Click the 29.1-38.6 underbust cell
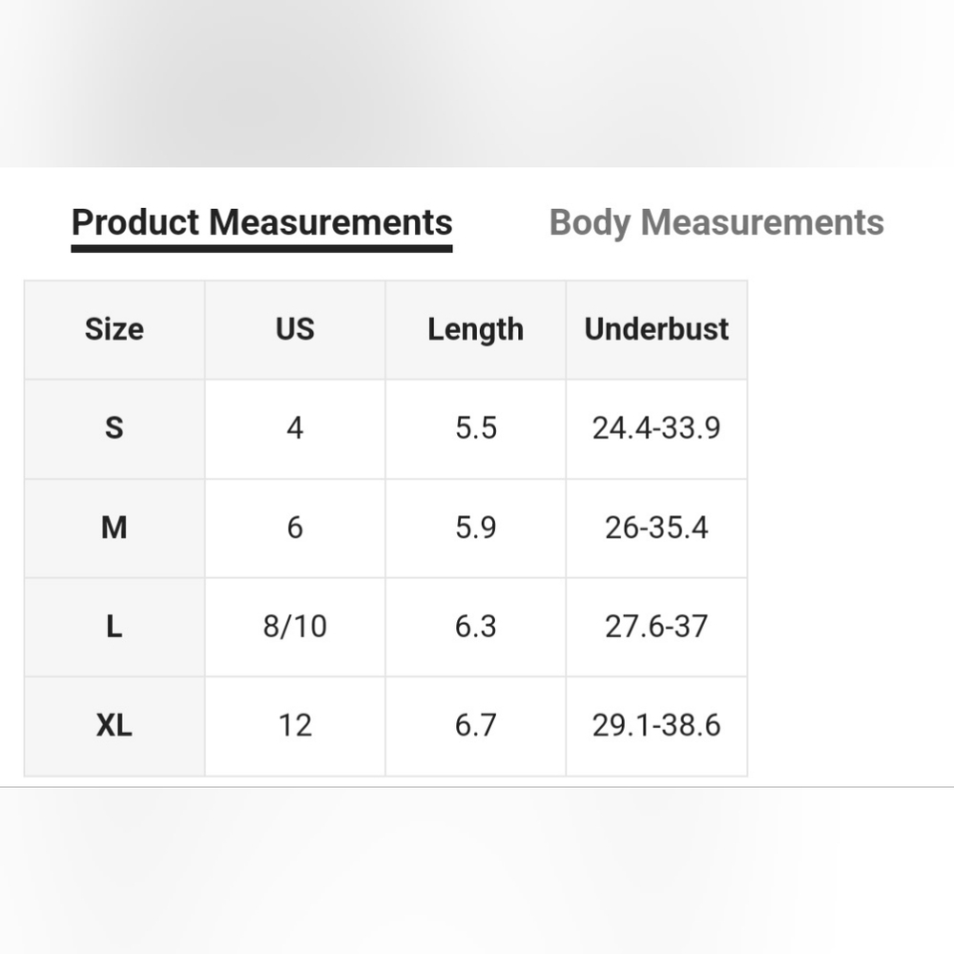Screen dimensions: 954x954 656,726
